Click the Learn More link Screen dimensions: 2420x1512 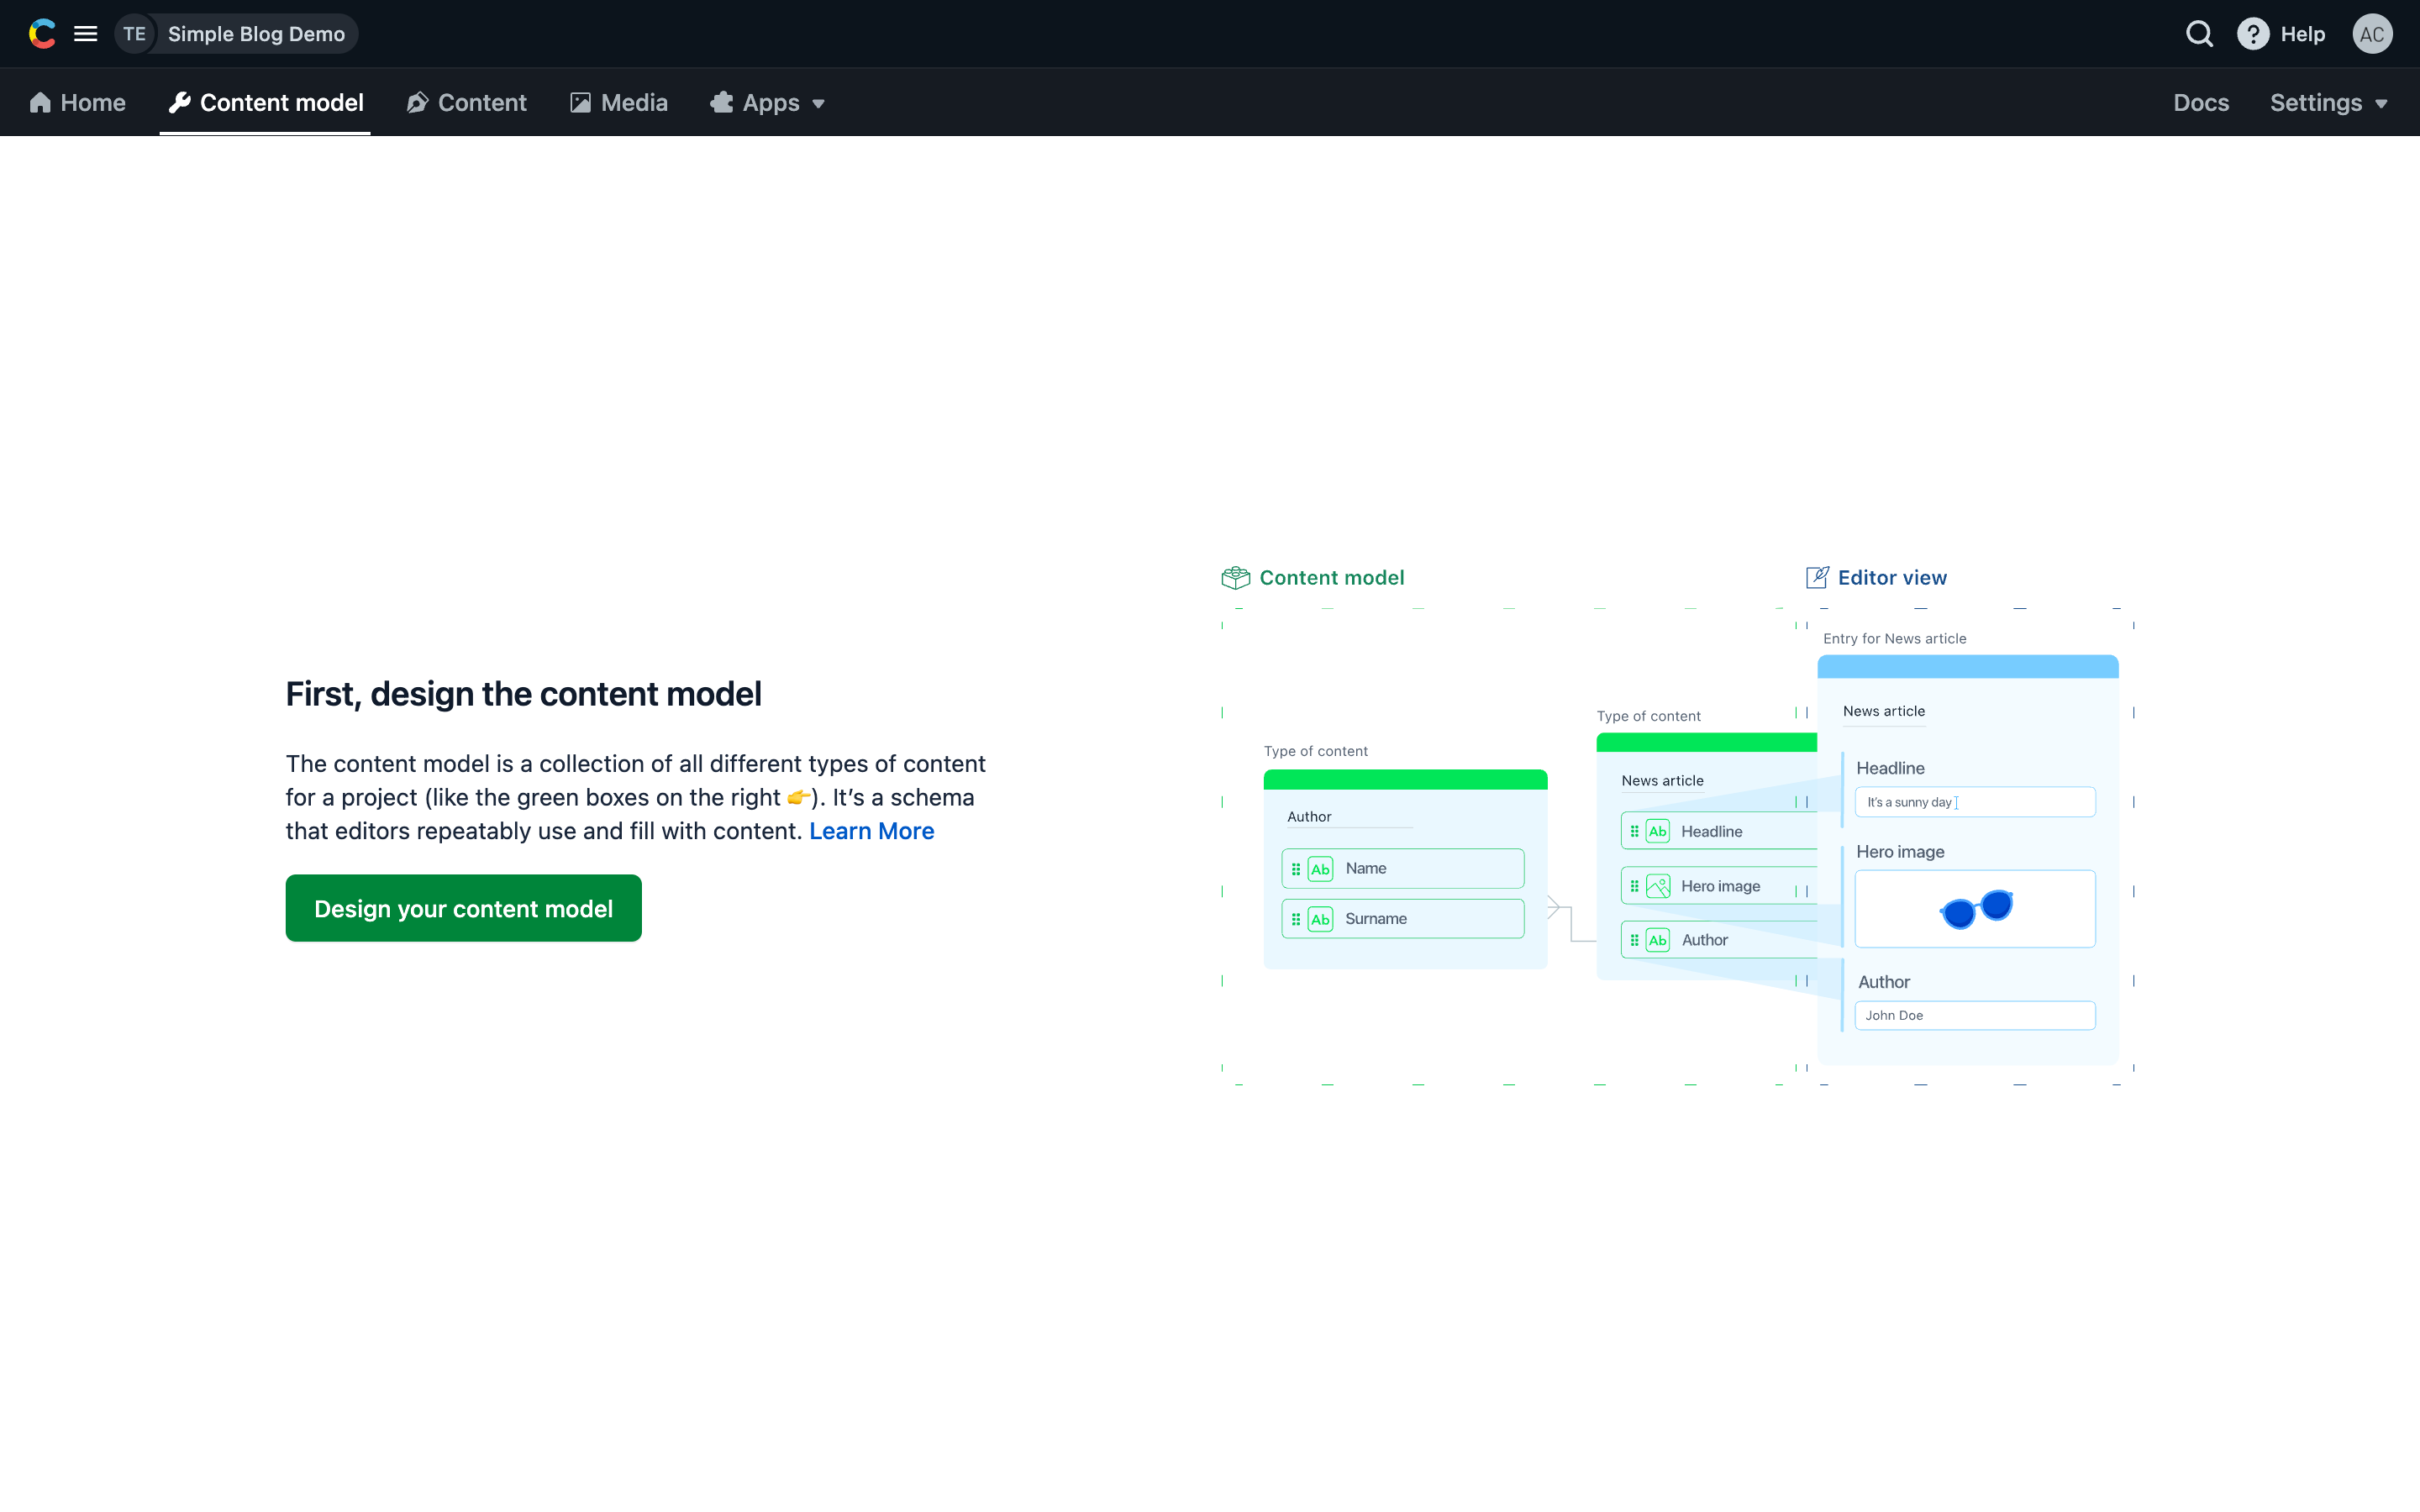(871, 831)
